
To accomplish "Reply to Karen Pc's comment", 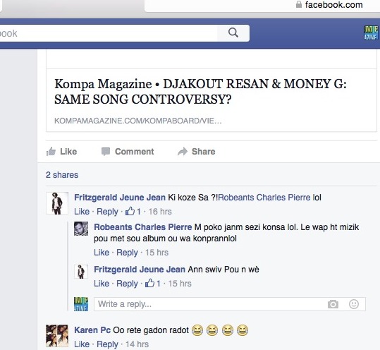I will pos(107,344).
